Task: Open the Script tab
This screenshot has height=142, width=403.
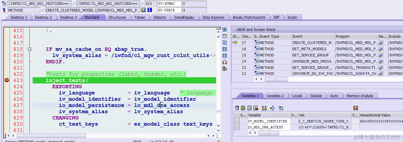Action: [x=292, y=17]
